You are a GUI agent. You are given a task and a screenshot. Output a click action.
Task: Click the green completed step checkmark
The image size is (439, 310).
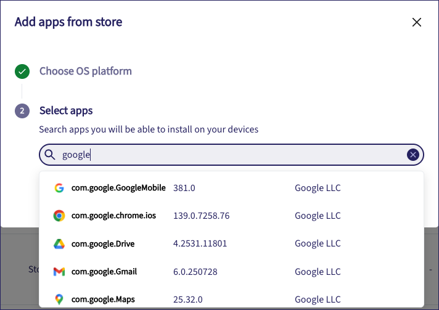pos(22,71)
